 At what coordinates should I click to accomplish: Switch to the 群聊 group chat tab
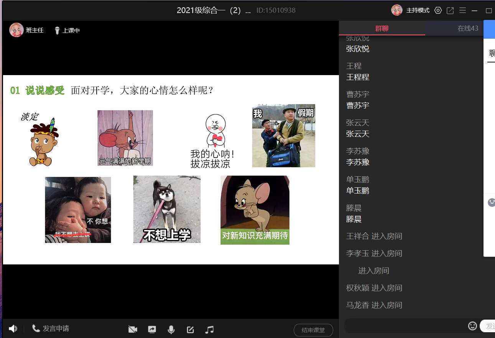382,28
